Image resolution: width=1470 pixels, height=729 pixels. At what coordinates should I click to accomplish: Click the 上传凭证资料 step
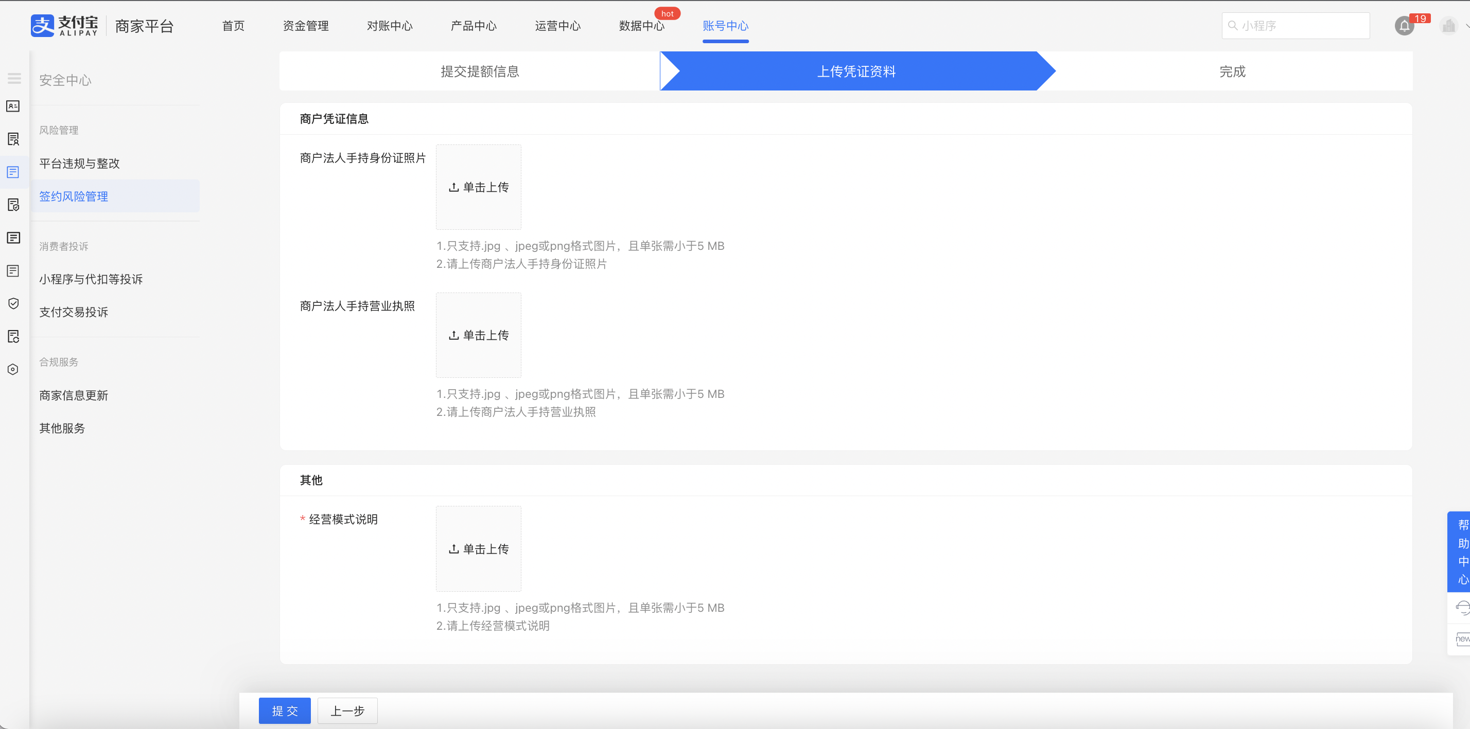[856, 71]
